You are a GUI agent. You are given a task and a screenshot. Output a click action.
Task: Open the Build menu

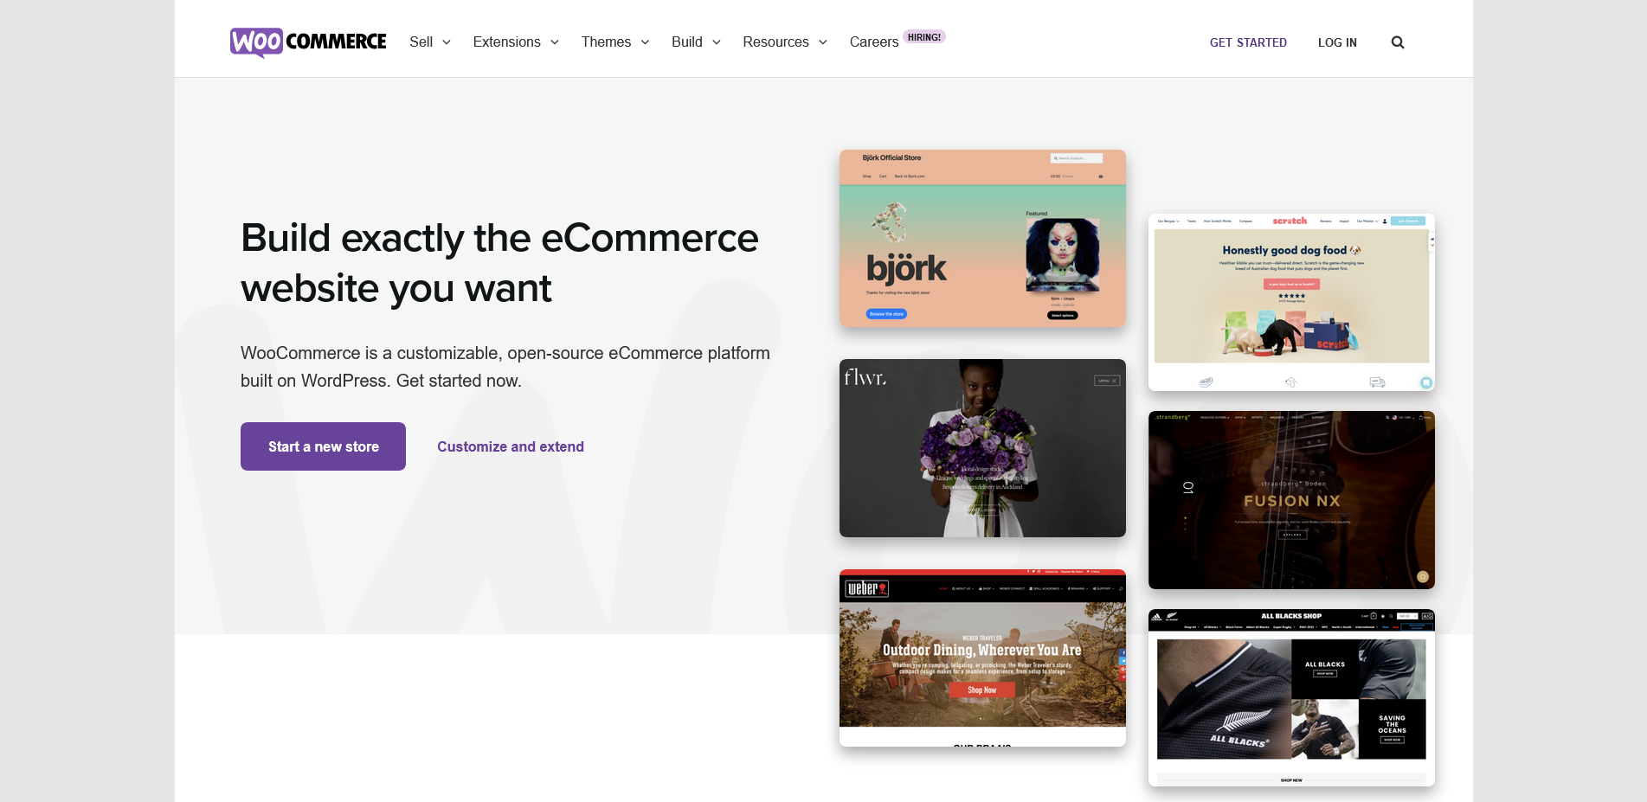[696, 42]
